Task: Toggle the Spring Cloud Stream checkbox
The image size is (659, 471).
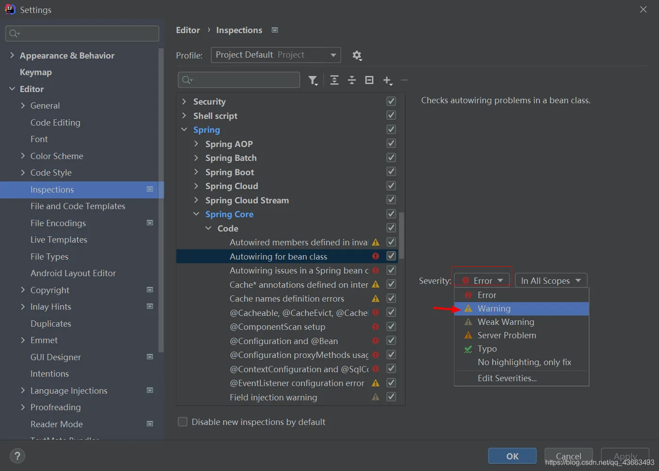Action: click(391, 200)
